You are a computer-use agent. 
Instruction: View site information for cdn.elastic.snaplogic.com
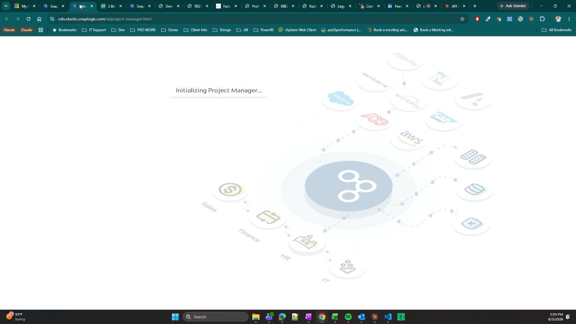tap(52, 19)
